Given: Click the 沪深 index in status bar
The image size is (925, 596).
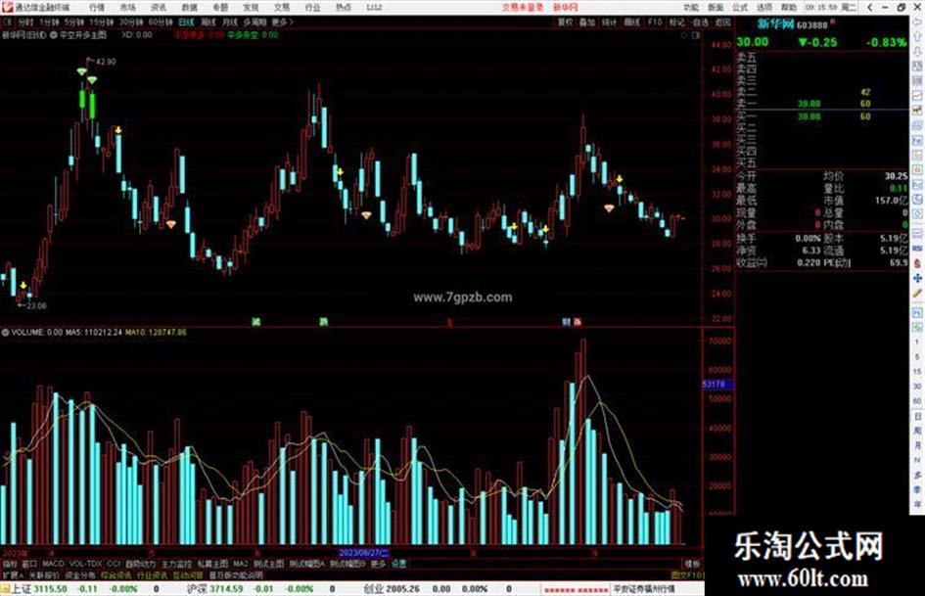Looking at the screenshot, I should pos(197,589).
